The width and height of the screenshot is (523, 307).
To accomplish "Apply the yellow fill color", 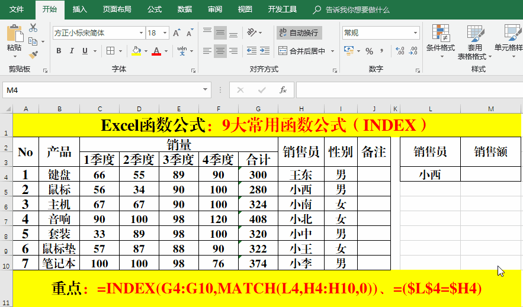I will pyautogui.click(x=136, y=51).
